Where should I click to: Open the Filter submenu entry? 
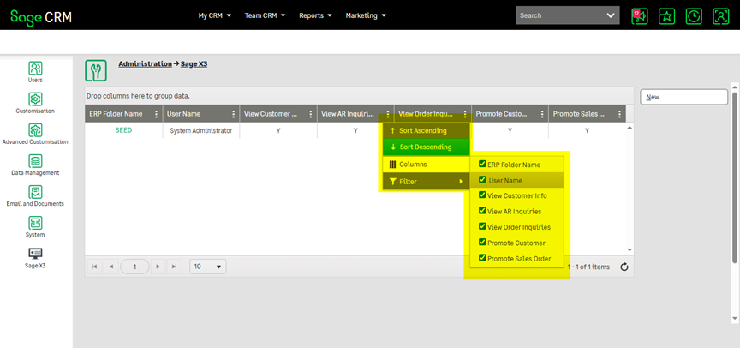coord(426,181)
